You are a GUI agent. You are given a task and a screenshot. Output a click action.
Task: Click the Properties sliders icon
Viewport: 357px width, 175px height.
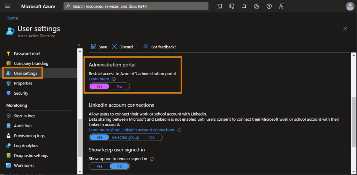click(8, 83)
